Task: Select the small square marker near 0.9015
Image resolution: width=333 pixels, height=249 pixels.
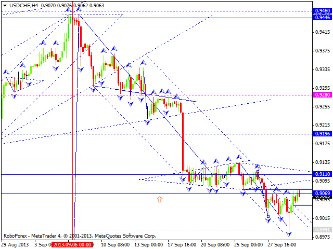Action: pyautogui.click(x=268, y=216)
